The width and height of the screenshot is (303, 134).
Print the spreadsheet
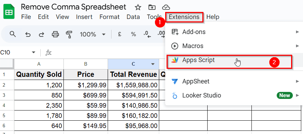pos(55,34)
